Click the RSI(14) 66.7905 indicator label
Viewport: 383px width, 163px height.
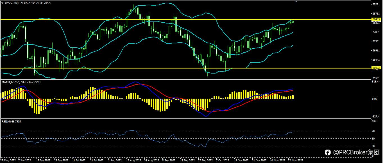[x=11, y=121]
